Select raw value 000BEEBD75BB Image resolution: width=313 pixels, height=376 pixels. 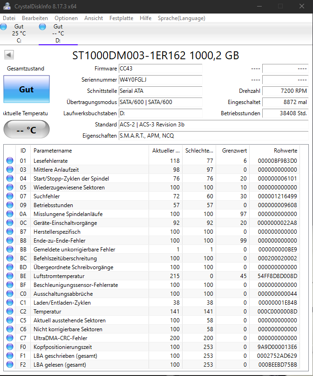point(278,365)
